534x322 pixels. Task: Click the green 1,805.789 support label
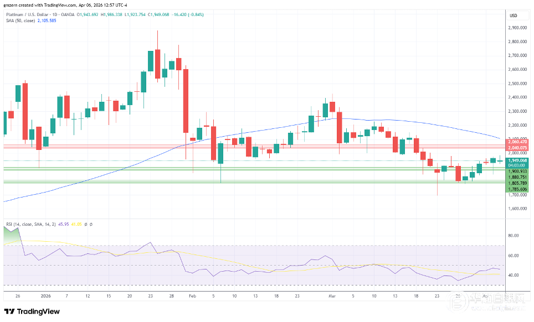[517, 183]
